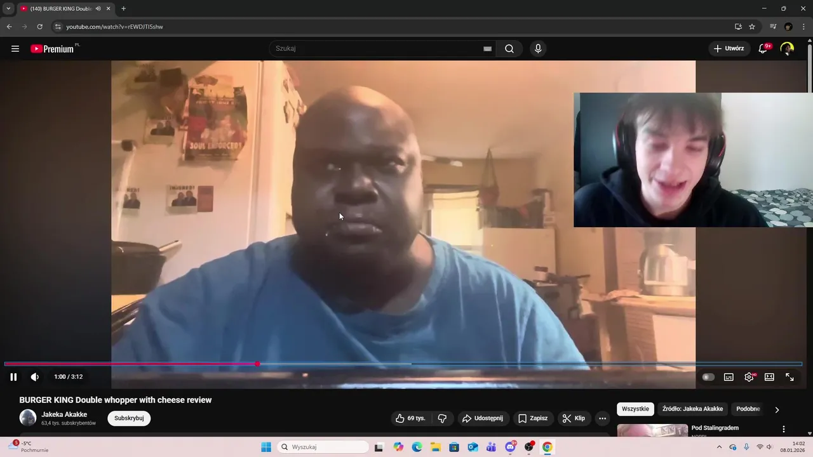This screenshot has height=457, width=813.
Task: View site information icon in address bar
Action: (57, 27)
